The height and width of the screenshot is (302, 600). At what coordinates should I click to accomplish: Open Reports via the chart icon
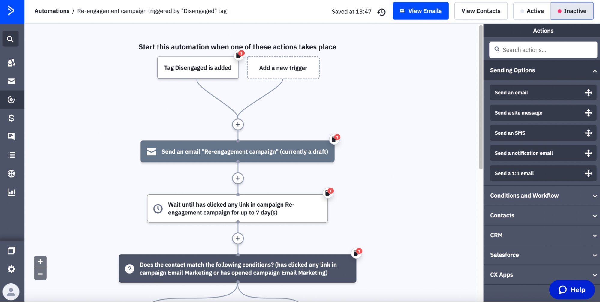coord(11,192)
